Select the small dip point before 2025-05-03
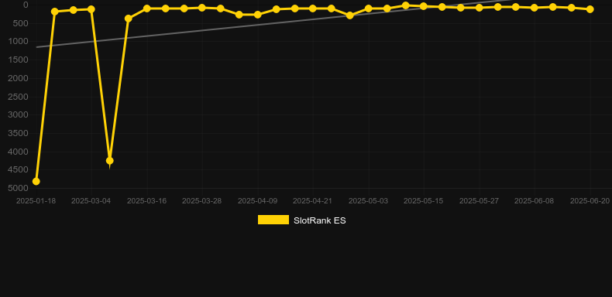This screenshot has width=612, height=297. pyautogui.click(x=349, y=15)
